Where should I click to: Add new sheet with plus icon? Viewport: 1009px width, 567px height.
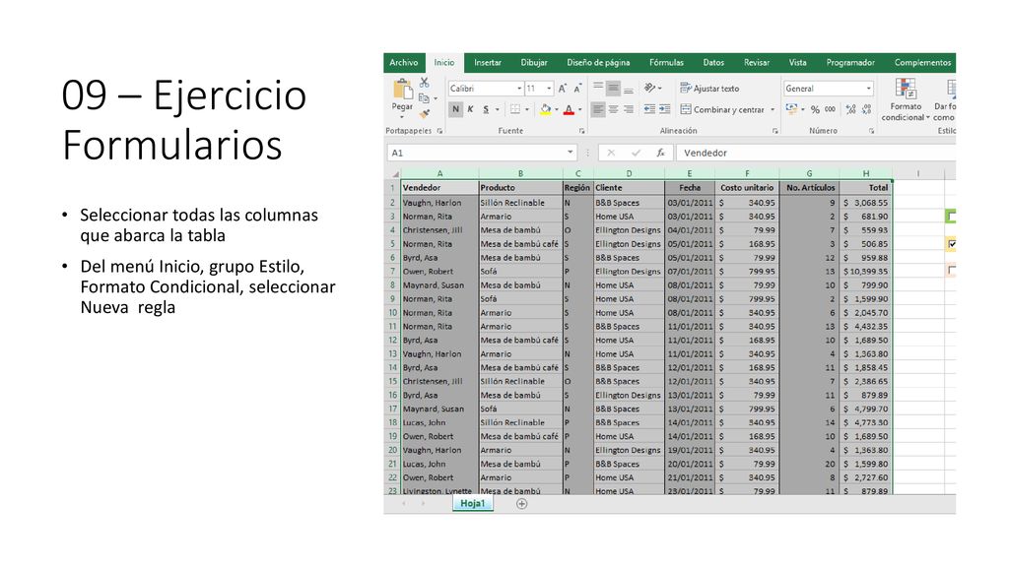[522, 504]
